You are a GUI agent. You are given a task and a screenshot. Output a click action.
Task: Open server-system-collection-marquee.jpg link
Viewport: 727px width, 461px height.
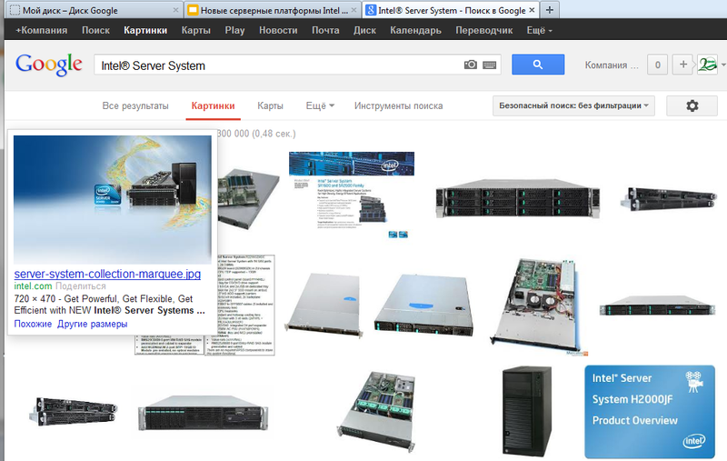107,274
